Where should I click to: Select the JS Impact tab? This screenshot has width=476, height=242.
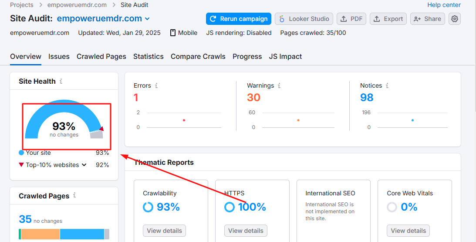tap(285, 57)
